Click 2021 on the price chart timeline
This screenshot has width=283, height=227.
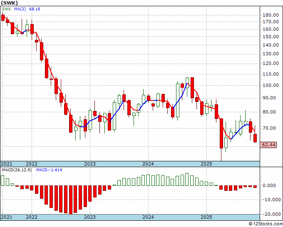coord(7,164)
